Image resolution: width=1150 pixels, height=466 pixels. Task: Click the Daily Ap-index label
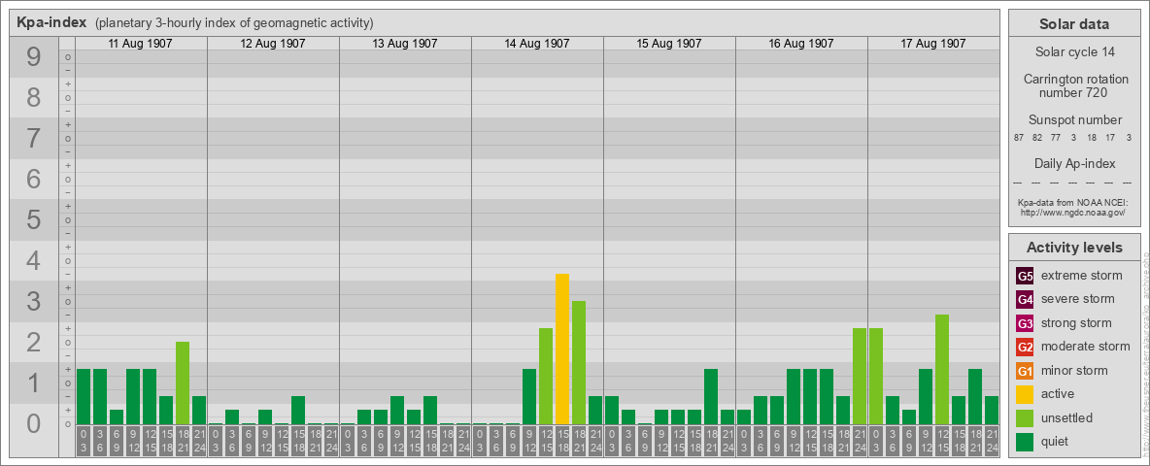coord(1074,163)
